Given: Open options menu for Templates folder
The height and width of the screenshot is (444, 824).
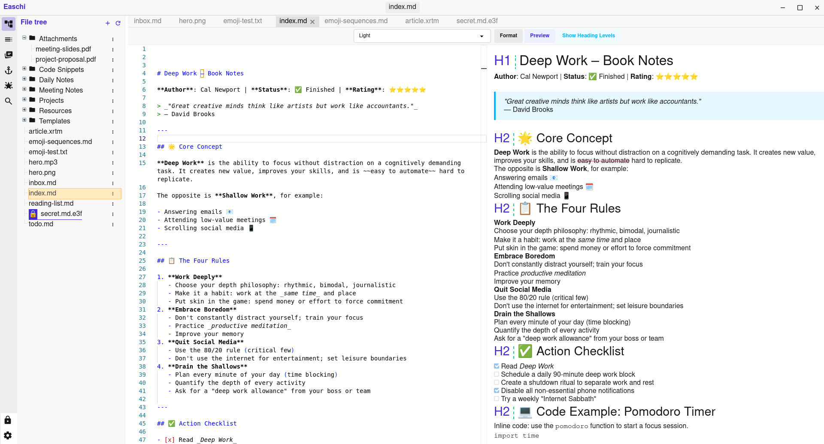Looking at the screenshot, I should 113,121.
